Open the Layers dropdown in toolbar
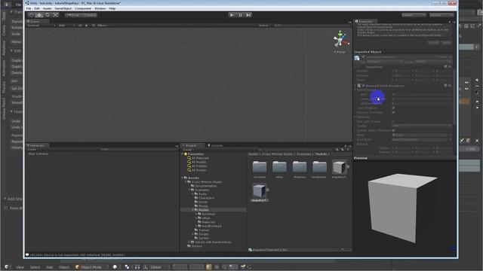Viewport: 483px width, 271px height. click(414, 15)
